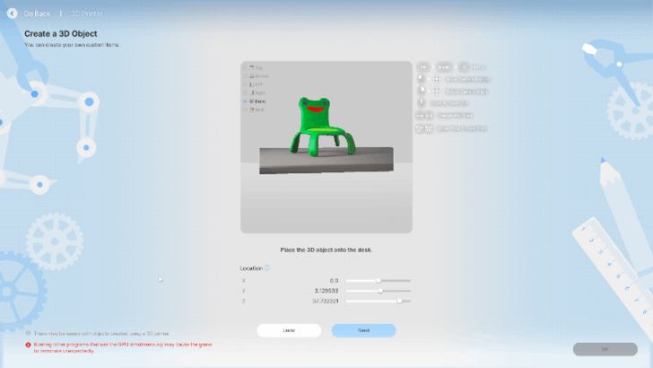Click 'Place the 3D object onto the desk.' text
Image resolution: width=653 pixels, height=368 pixels.
click(326, 250)
